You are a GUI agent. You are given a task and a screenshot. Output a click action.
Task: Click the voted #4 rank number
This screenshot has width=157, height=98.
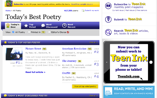click(96, 76)
